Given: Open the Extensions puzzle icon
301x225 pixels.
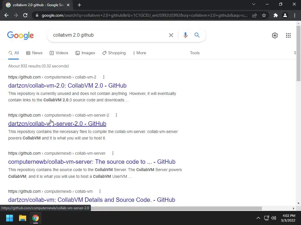Looking at the screenshot, I should (276, 15).
